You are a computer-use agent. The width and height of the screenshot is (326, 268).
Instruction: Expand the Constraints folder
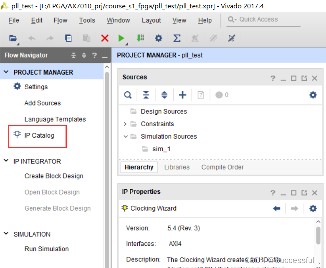(x=125, y=124)
